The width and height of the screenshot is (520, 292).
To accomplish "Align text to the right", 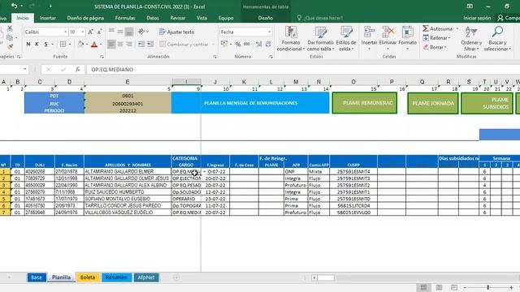I will coord(129,44).
